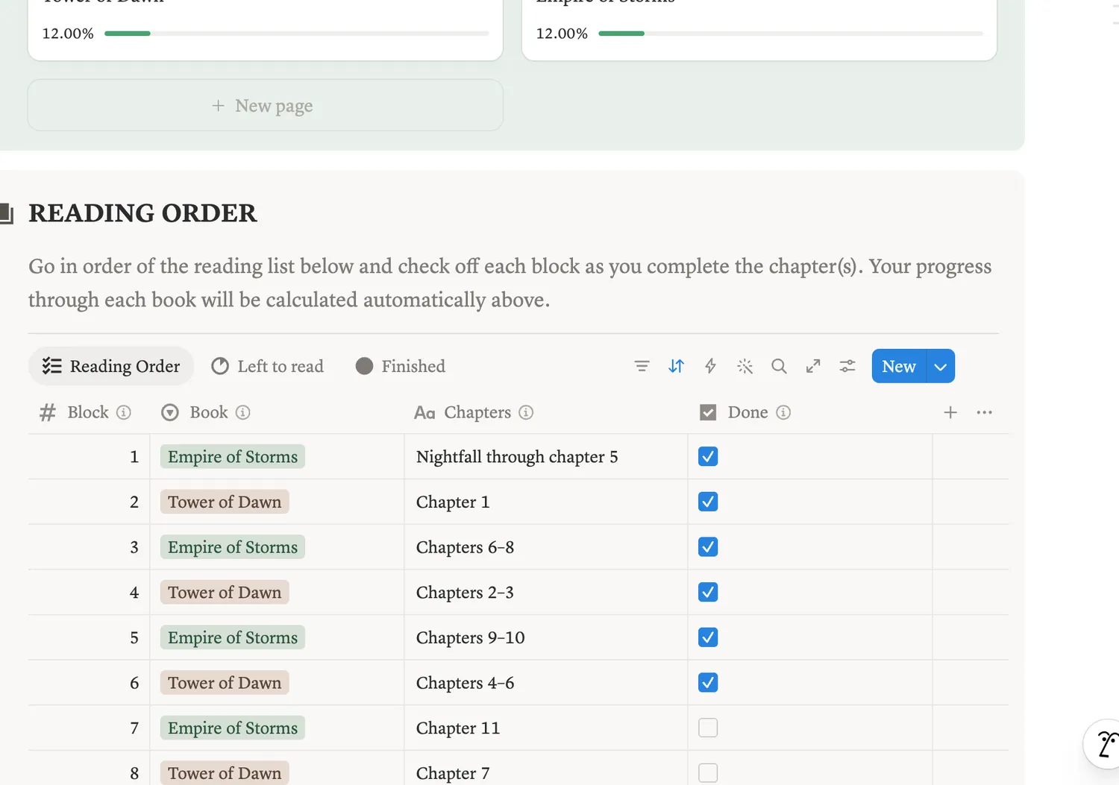This screenshot has height=785, width=1119.
Task: Click the blue New button
Action: tap(899, 366)
